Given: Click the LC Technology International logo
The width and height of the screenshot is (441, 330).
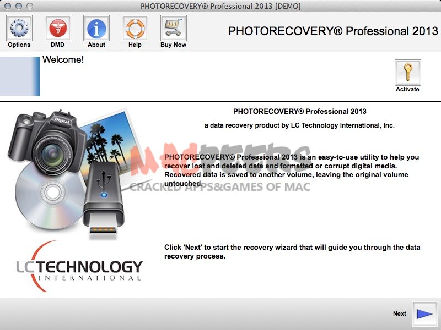Looking at the screenshot, I should click(79, 266).
